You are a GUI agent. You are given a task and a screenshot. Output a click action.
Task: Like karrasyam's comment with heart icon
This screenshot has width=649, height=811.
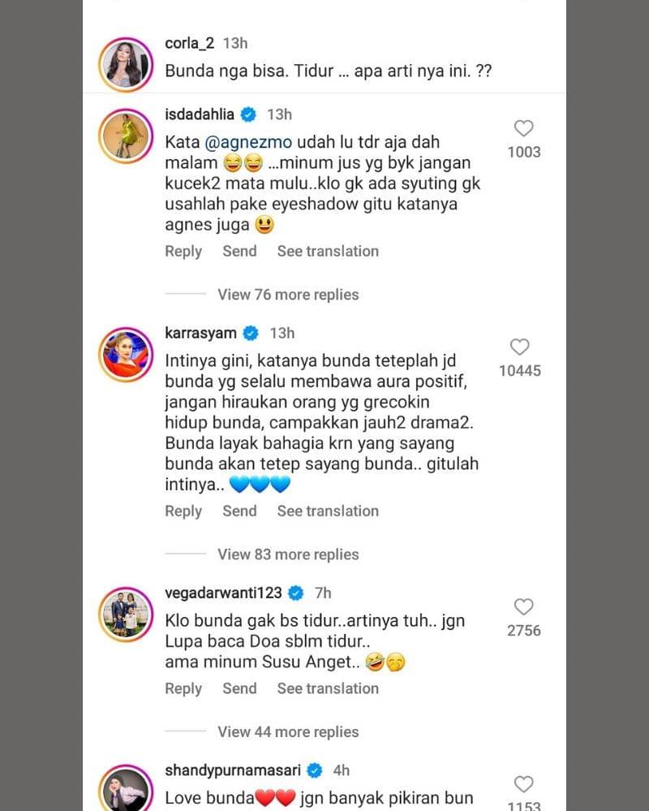point(519,347)
